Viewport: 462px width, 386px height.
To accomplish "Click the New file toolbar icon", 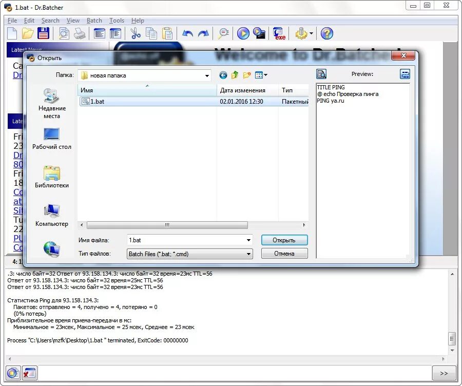I will [12, 33].
